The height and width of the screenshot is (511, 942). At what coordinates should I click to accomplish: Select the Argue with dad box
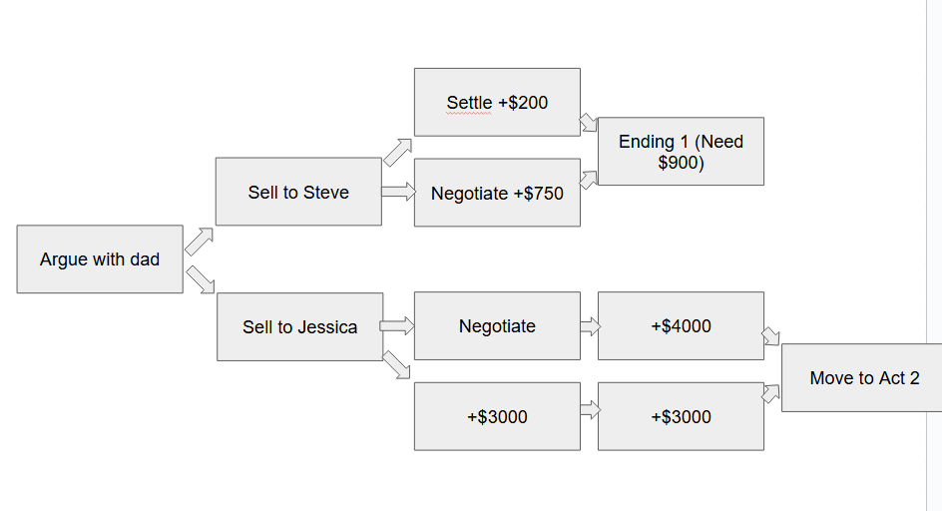point(100,259)
